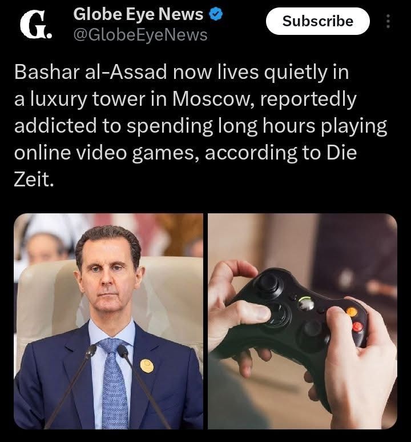Click the blue patterned tie in the photo
This screenshot has height=442, width=411.
click(x=113, y=385)
